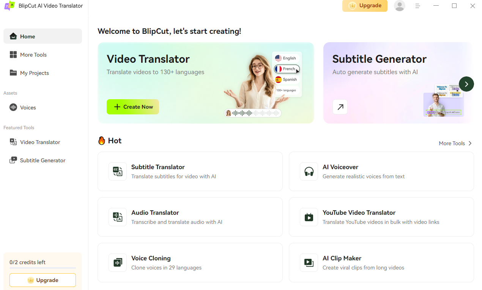Click the Home house icon

coord(13,36)
